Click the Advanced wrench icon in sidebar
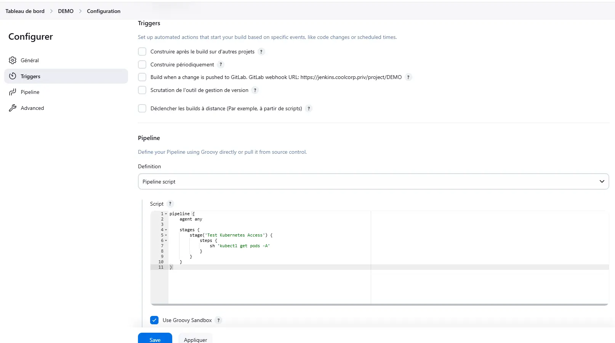The image size is (615, 343). tap(13, 108)
